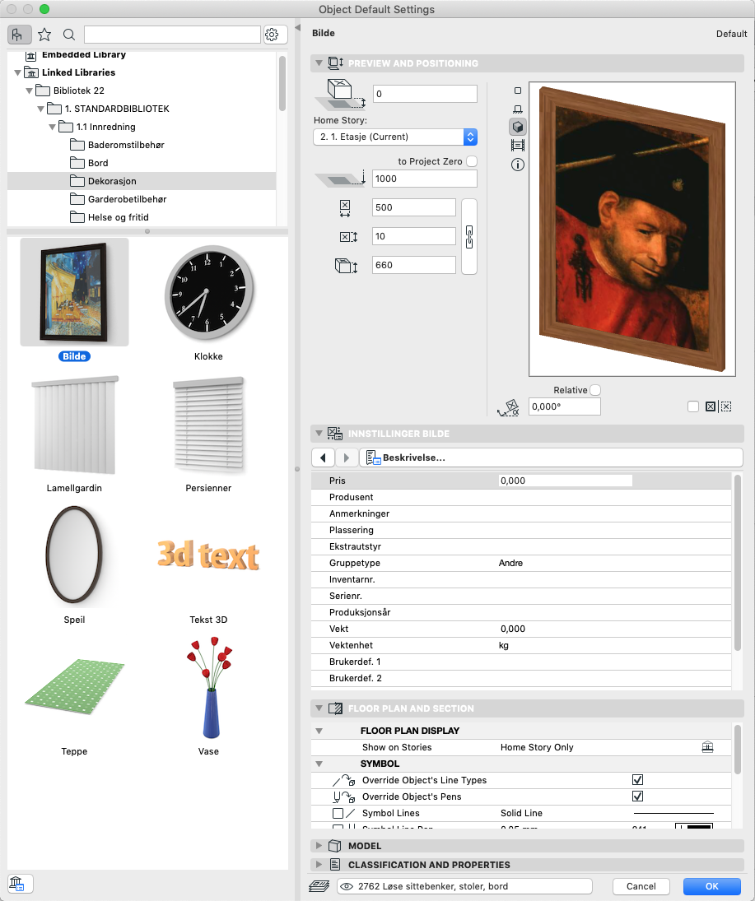Select the Persienner object thumbnail
The image size is (755, 901).
coord(208,425)
